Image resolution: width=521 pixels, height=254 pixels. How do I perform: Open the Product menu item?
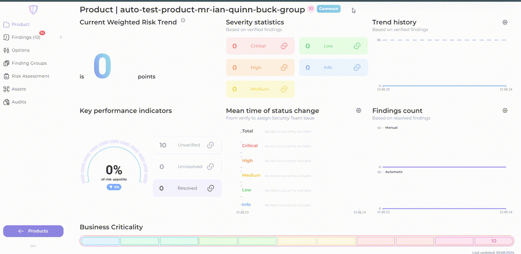click(x=20, y=24)
